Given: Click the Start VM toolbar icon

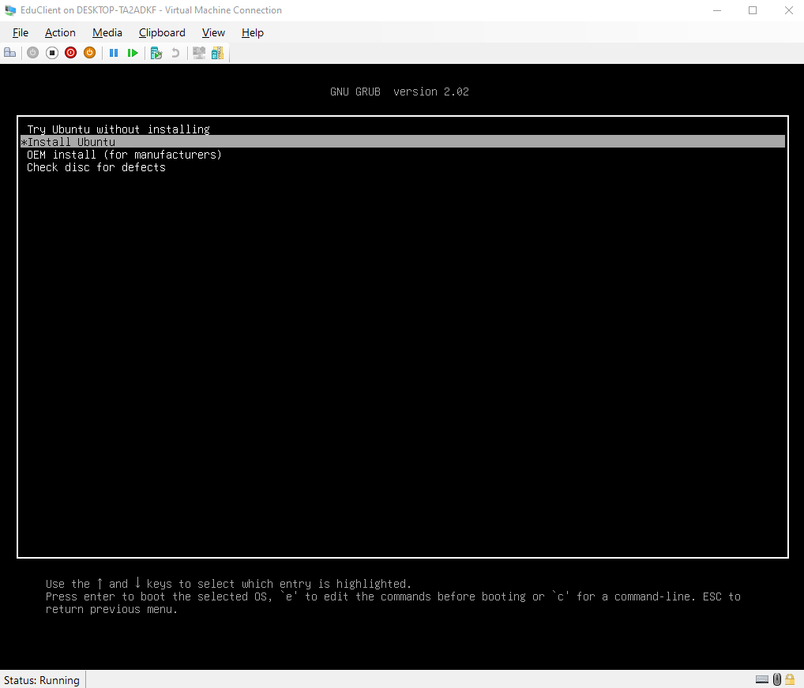Looking at the screenshot, I should click(x=33, y=53).
